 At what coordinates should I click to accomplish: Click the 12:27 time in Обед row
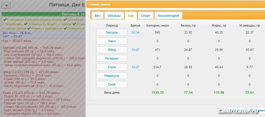pyautogui.click(x=135, y=50)
